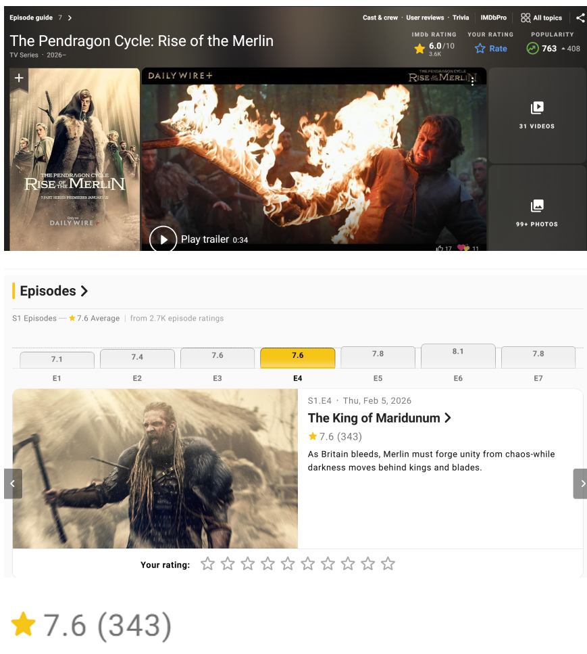Go to previous episode with left arrow
This screenshot has width=587, height=654.
(13, 484)
